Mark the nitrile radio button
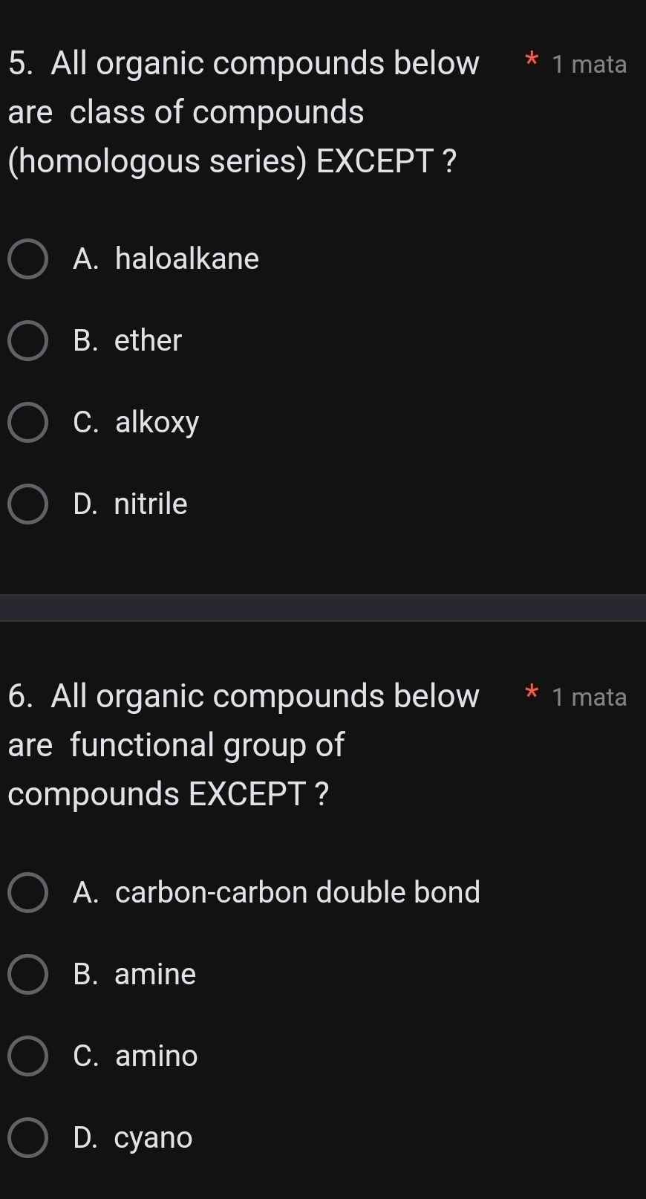 (x=28, y=504)
